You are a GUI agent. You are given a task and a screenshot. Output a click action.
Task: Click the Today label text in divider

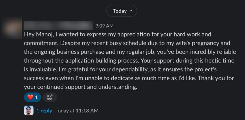tap(120, 11)
